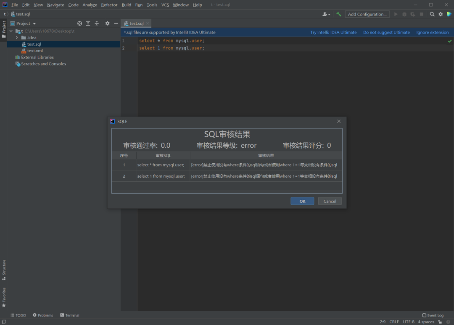Open IDE Settings via the gear icon
Image resolution: width=454 pixels, height=325 pixels.
point(440,14)
